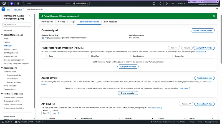This screenshot has height=124, width=222.
Task: Dismiss the policy created success banner
Action: [214, 16]
